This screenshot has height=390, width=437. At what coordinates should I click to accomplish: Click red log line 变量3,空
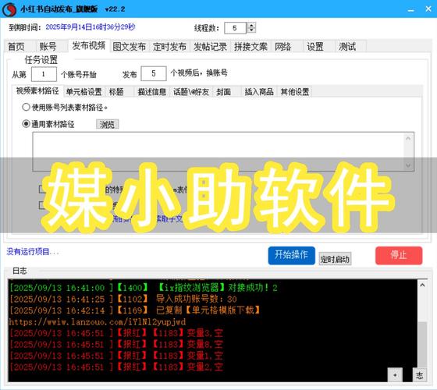click(116, 333)
